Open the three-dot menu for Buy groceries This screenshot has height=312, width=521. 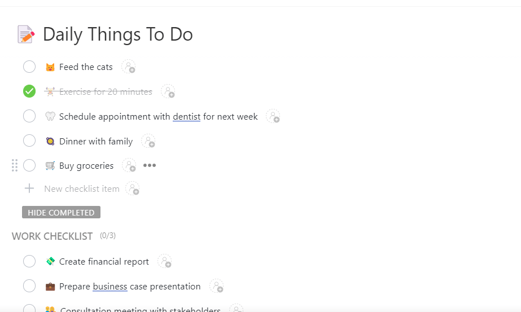point(149,166)
